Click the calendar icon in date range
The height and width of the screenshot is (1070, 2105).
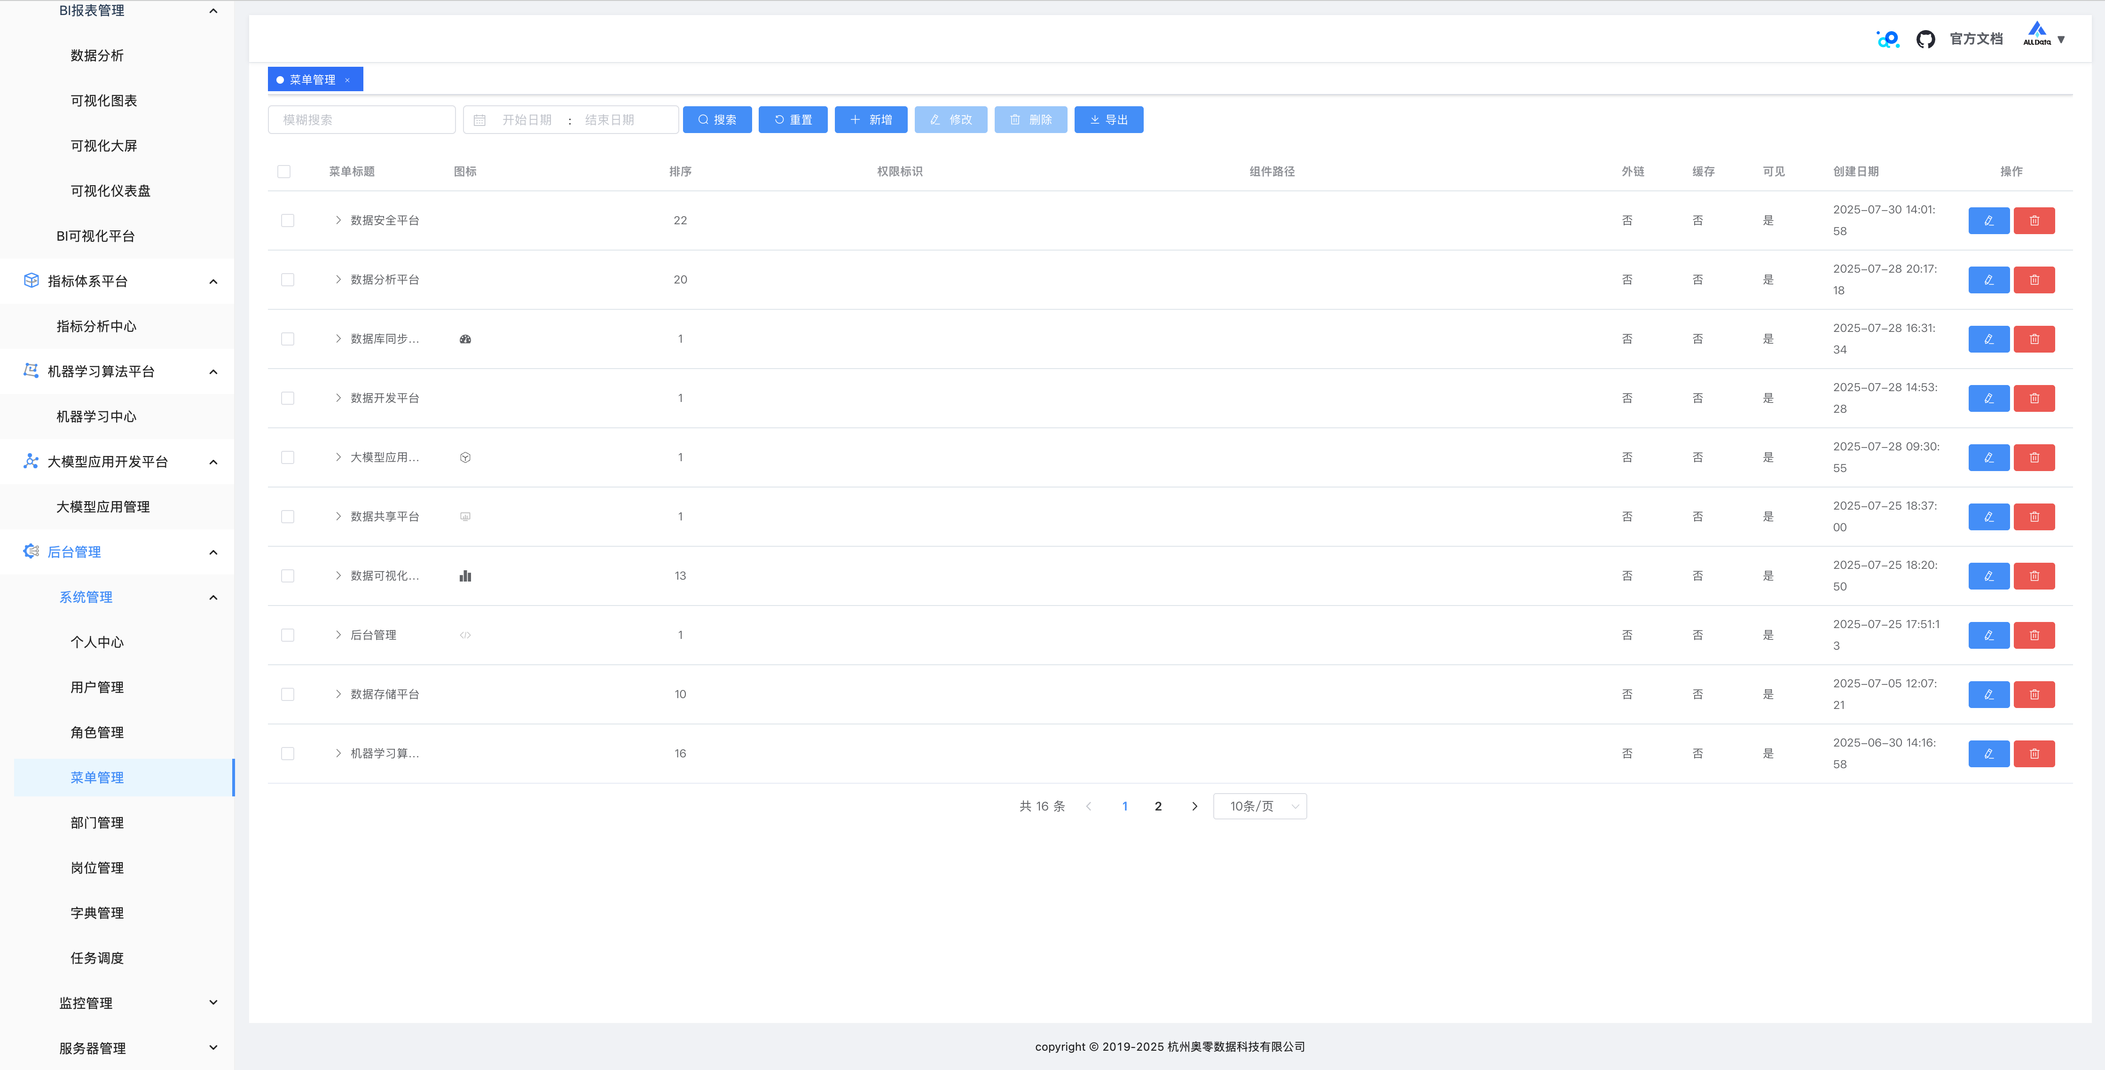coord(479,120)
